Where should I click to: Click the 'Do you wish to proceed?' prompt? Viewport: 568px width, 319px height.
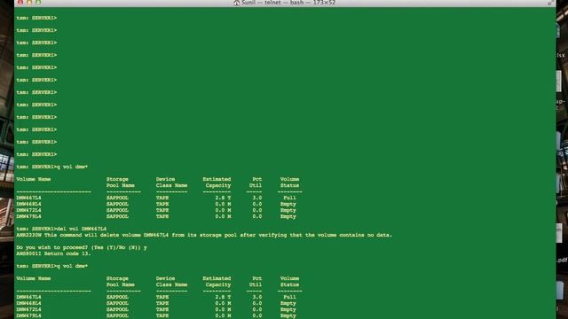[82, 247]
